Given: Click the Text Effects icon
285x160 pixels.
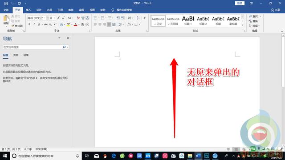Looking at the screenshot, I should click(x=61, y=24).
